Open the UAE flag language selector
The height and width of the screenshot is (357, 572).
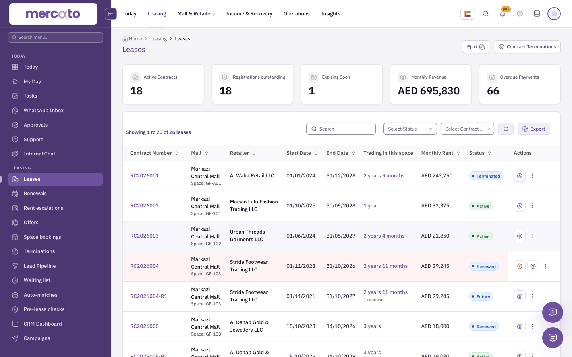point(468,13)
